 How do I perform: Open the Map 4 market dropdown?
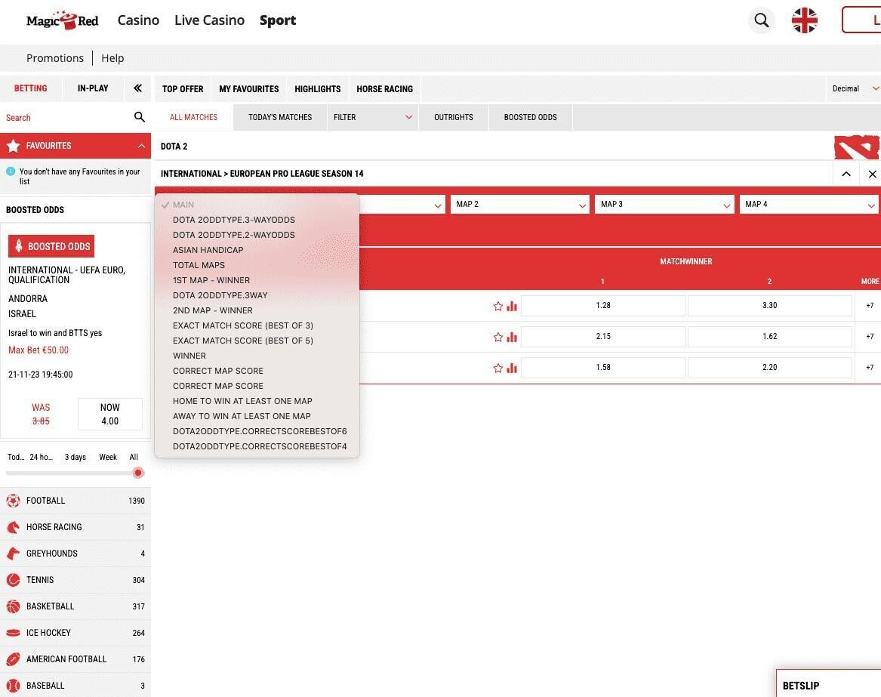tap(809, 204)
